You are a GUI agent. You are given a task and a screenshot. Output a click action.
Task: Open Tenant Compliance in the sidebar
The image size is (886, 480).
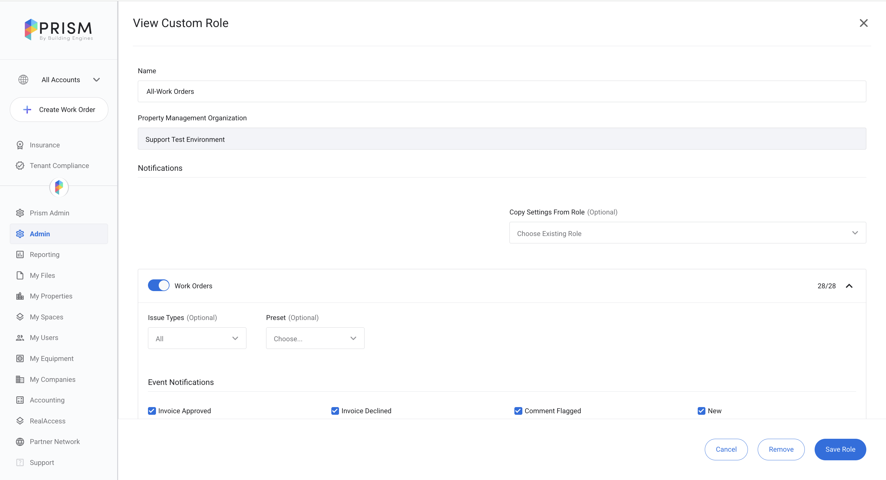pos(59,166)
